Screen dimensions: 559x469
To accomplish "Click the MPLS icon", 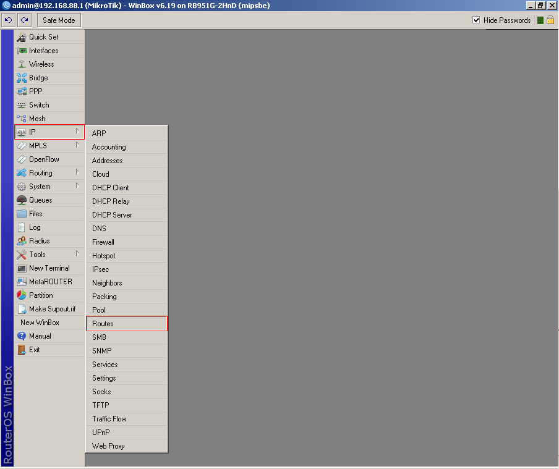I will click(22, 146).
